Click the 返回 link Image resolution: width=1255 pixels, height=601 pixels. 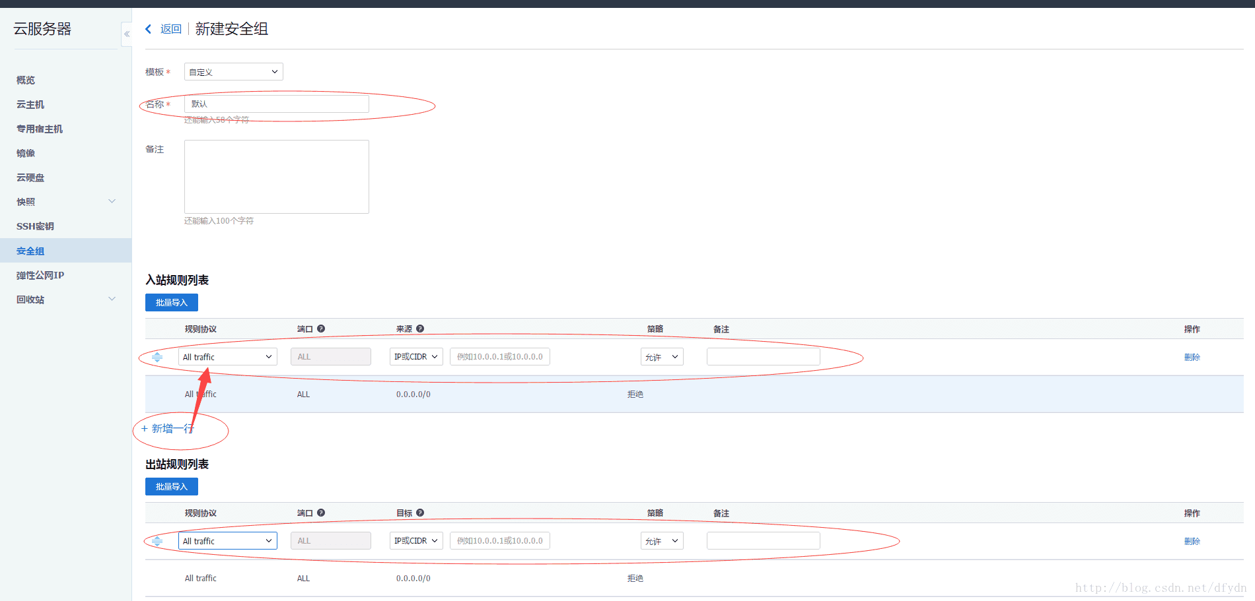[170, 29]
